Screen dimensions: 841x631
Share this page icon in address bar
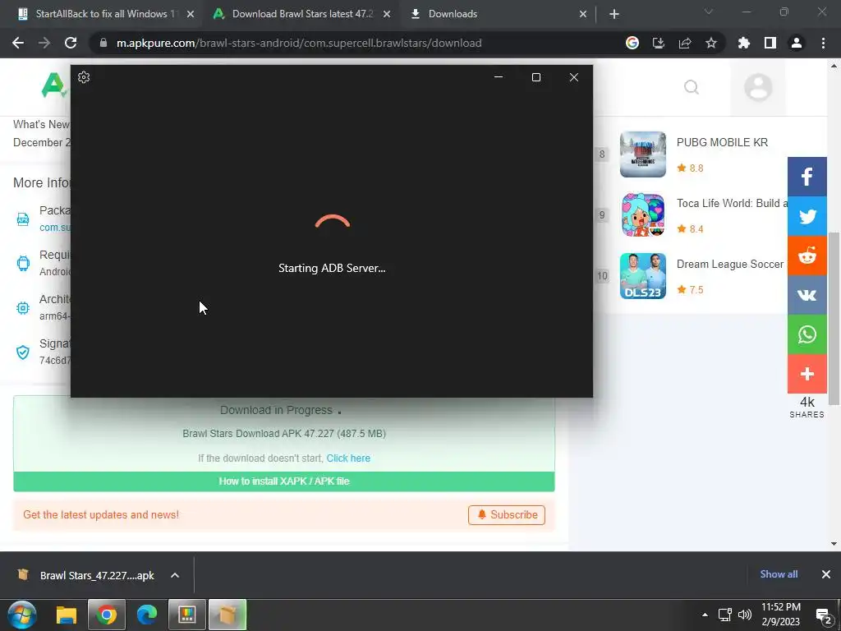pyautogui.click(x=685, y=43)
